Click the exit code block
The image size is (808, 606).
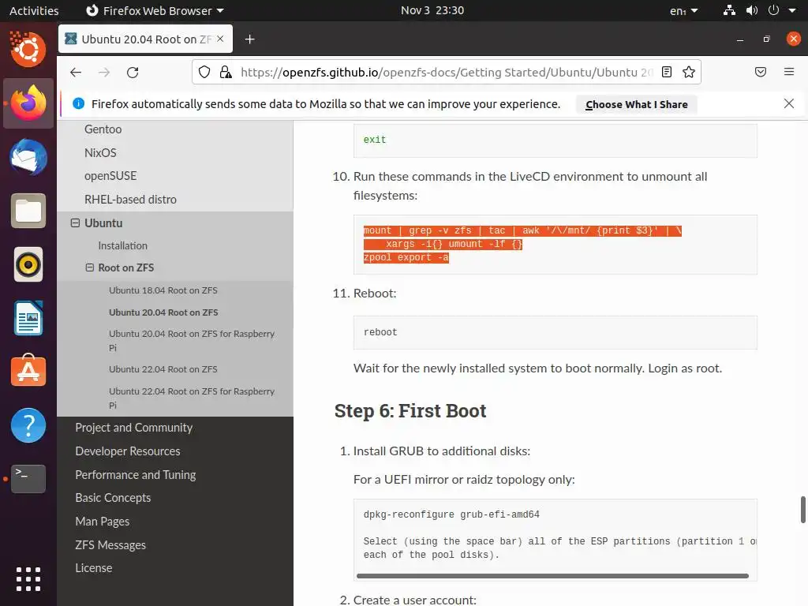[555, 140]
